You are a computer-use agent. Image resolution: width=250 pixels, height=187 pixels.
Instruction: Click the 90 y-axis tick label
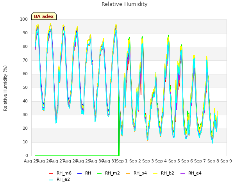pos(25,33)
